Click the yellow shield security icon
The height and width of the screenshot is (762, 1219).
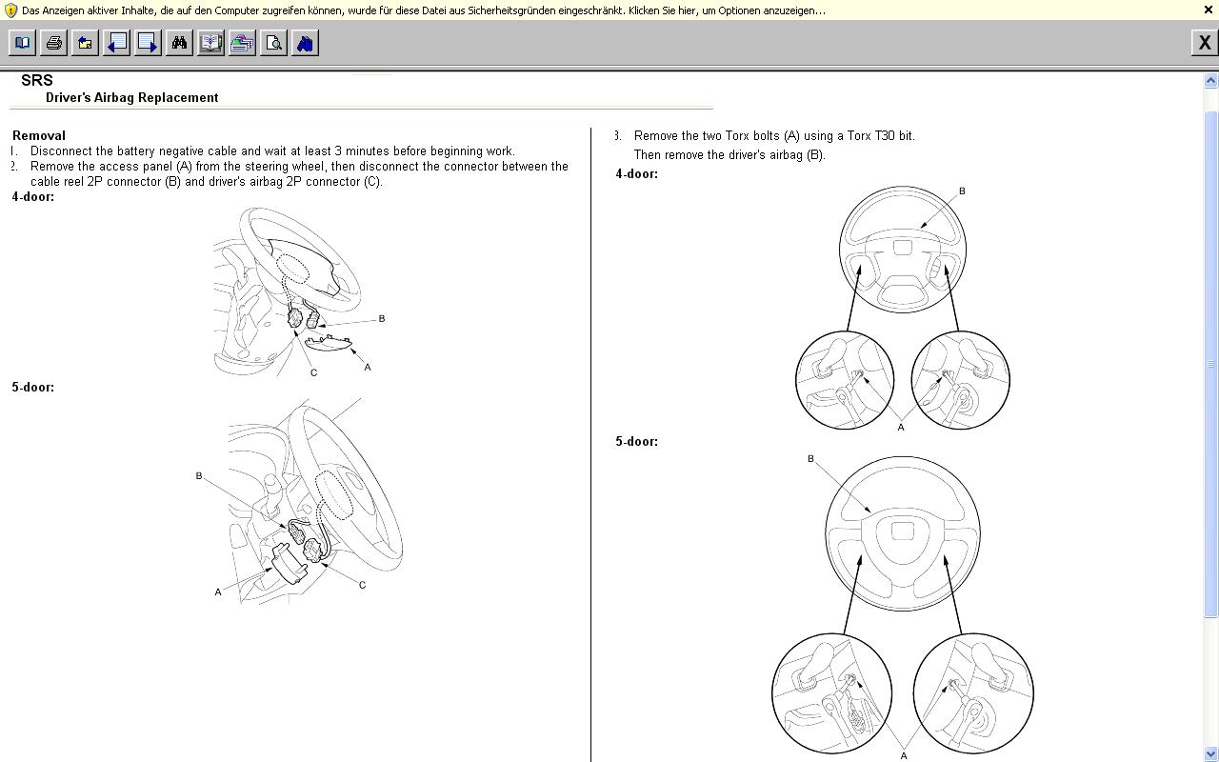coord(10,10)
